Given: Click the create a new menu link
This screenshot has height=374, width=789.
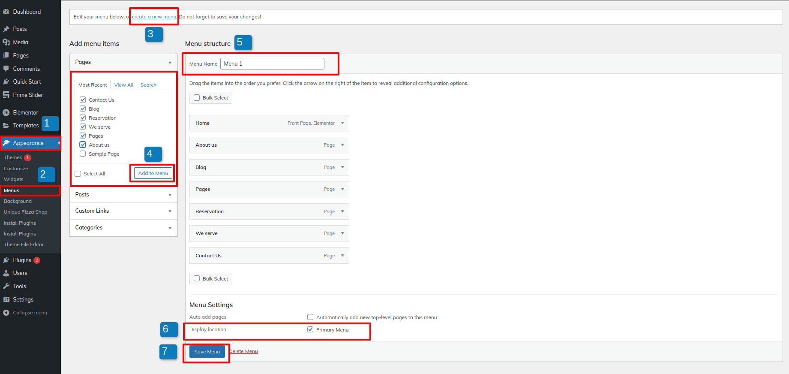Looking at the screenshot, I should 154,17.
